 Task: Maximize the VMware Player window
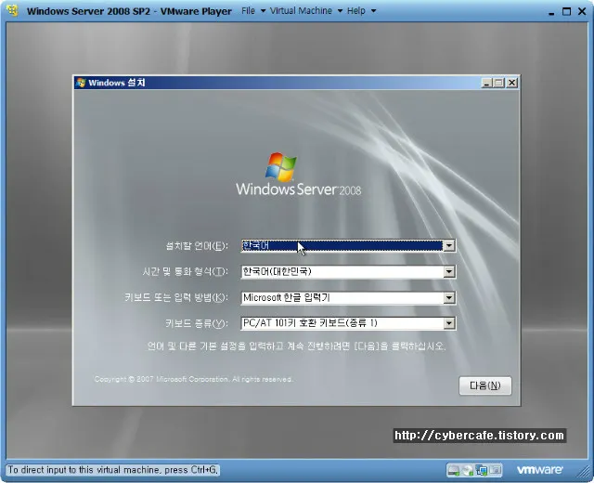click(566, 11)
